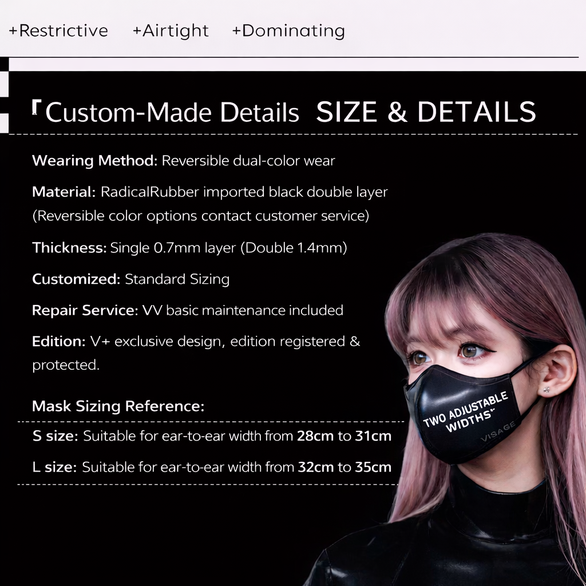Screen dimensions: 586x586
Task: Select the L size row
Action: pos(212,467)
